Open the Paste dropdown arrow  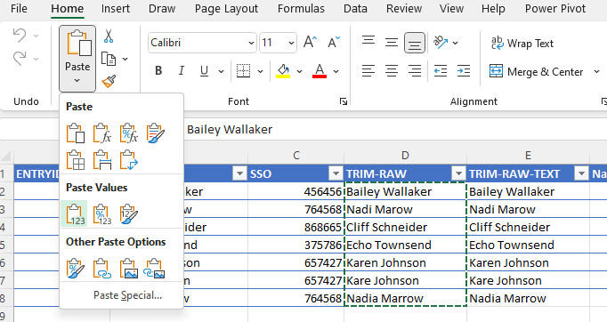(x=77, y=80)
